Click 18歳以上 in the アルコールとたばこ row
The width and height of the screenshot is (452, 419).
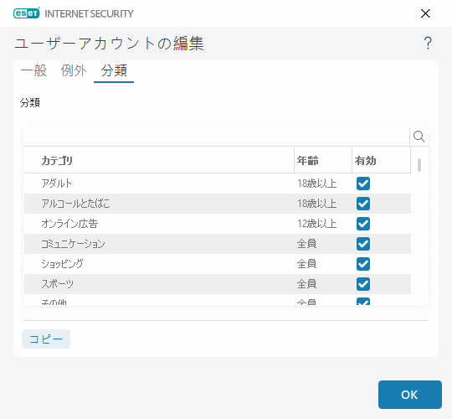316,204
